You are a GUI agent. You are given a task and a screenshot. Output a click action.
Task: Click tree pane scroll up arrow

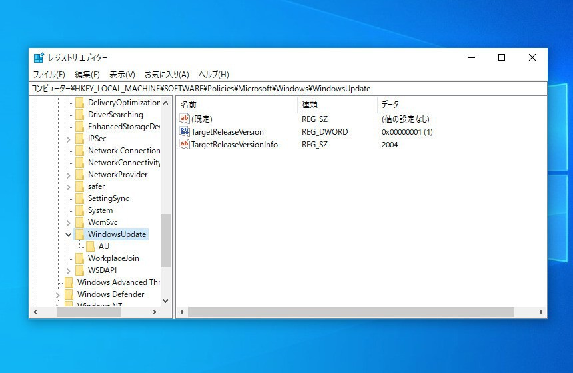(x=165, y=103)
